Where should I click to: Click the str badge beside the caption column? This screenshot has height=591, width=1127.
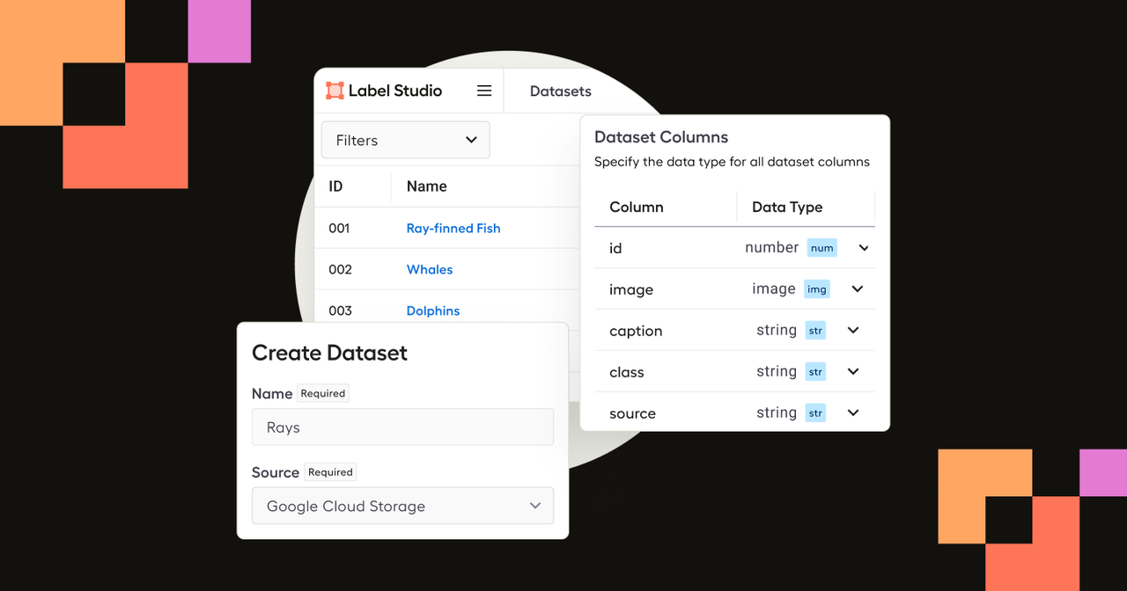[815, 330]
